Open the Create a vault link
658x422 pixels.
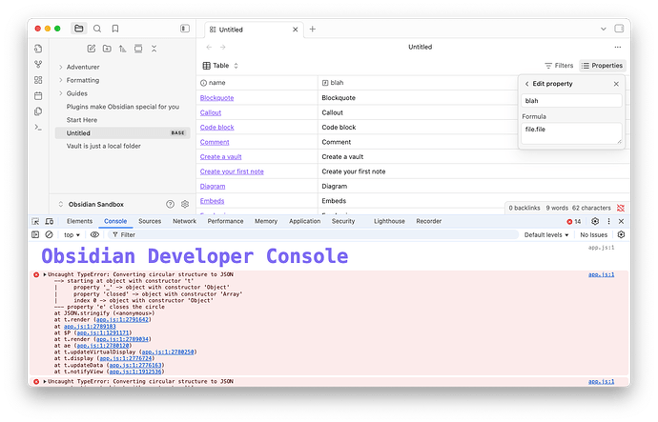[x=220, y=157]
